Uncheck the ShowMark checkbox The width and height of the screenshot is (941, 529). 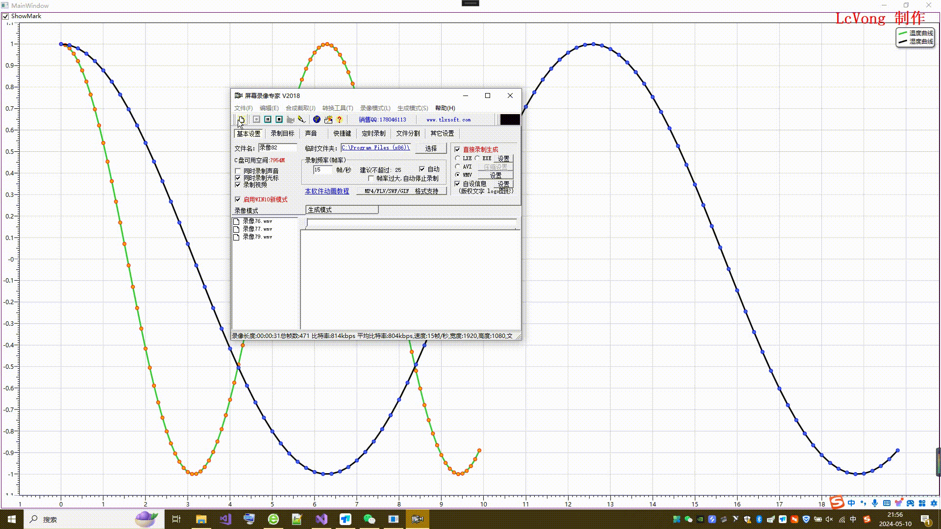tap(6, 16)
